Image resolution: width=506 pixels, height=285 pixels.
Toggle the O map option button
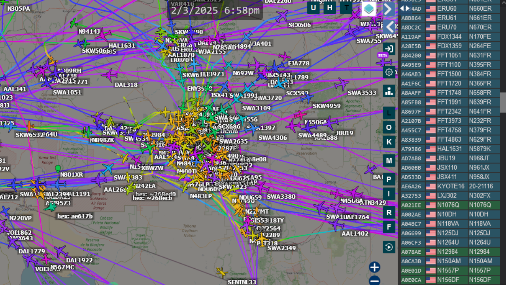(x=389, y=127)
